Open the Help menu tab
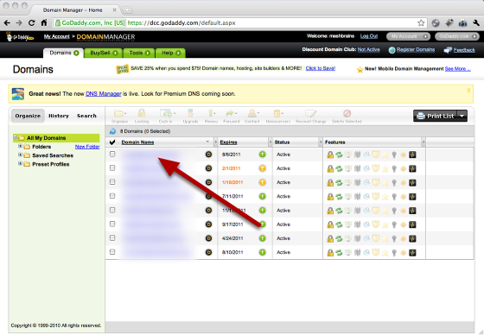This screenshot has height=335, width=484. [x=170, y=53]
